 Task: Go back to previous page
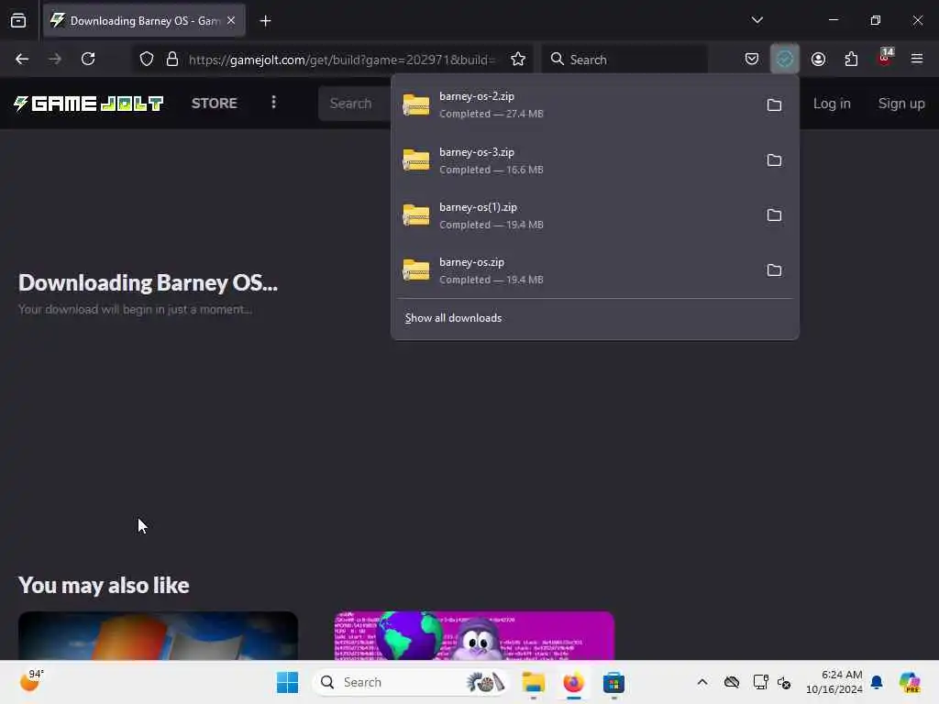click(22, 60)
